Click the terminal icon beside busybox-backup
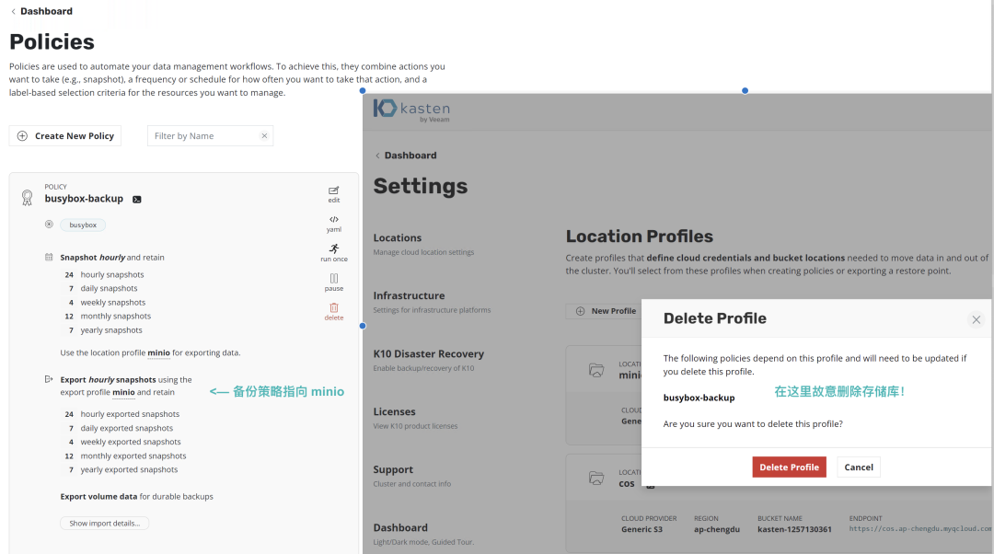 tap(137, 199)
